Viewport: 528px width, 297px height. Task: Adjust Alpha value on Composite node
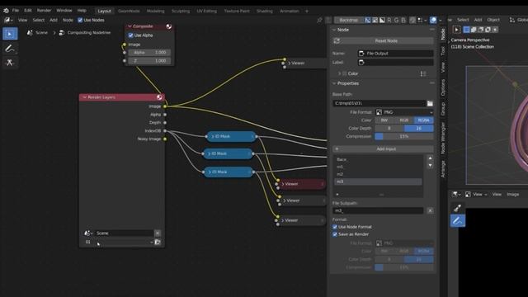[x=149, y=53]
